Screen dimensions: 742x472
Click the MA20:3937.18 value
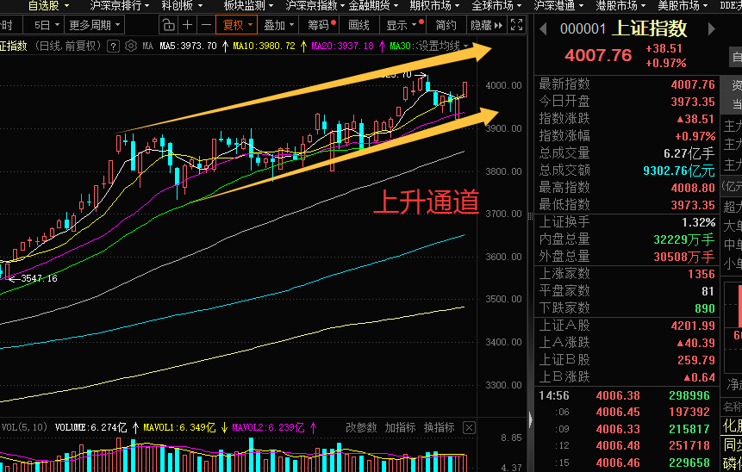pyautogui.click(x=342, y=46)
